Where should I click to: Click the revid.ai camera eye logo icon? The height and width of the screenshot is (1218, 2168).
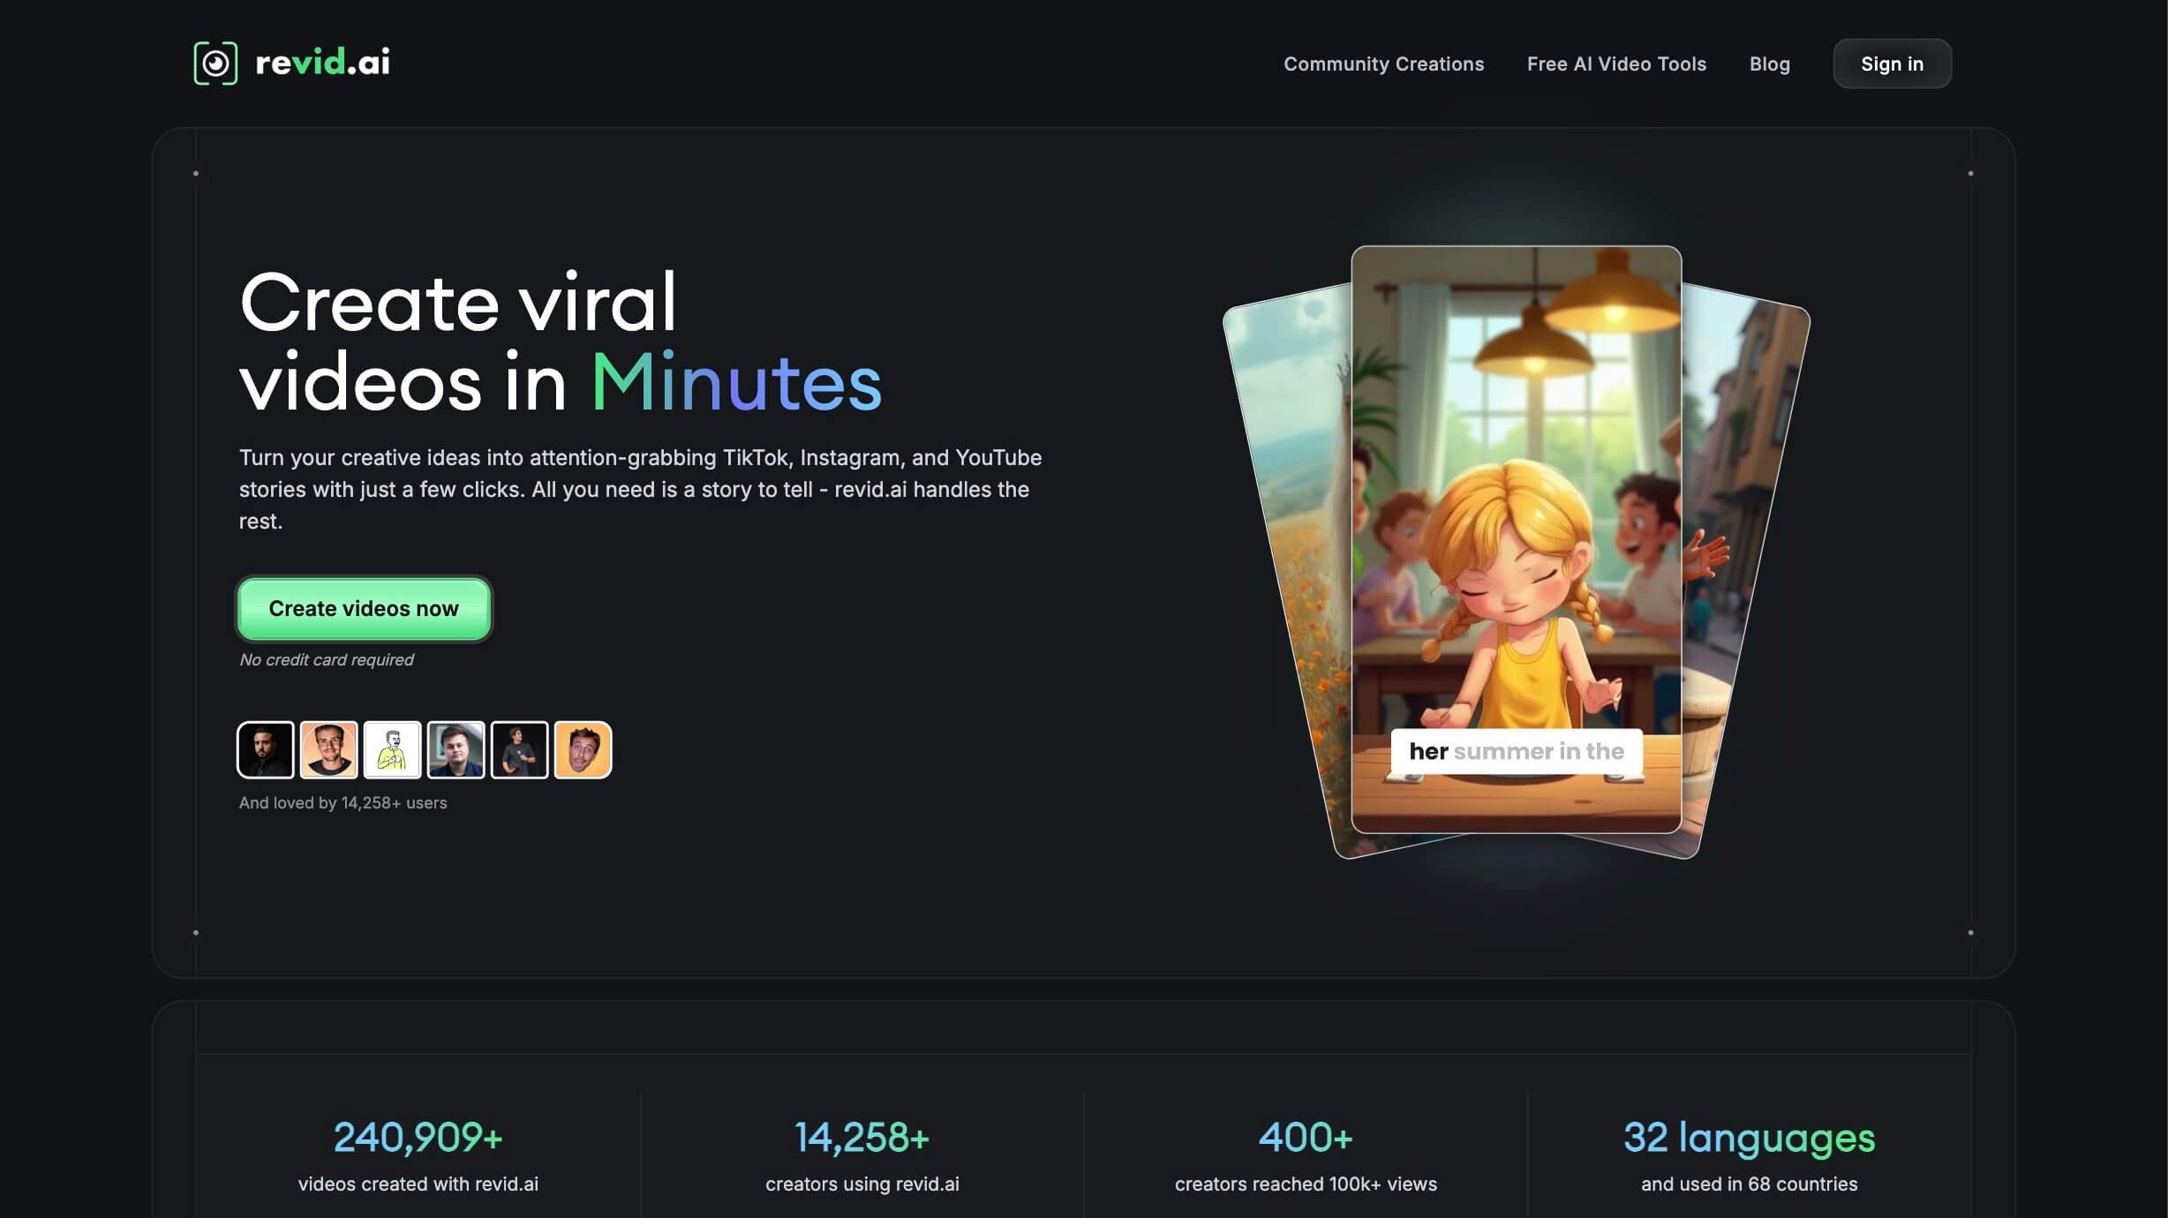pos(215,64)
